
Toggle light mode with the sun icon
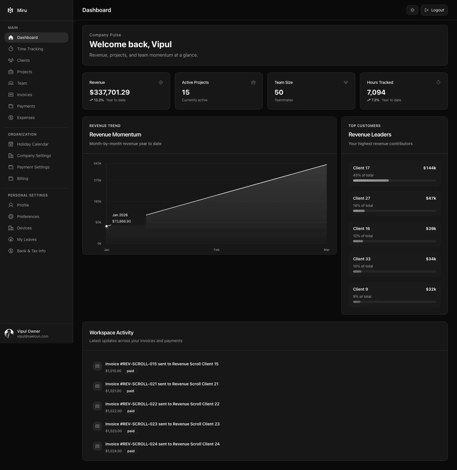coord(412,10)
